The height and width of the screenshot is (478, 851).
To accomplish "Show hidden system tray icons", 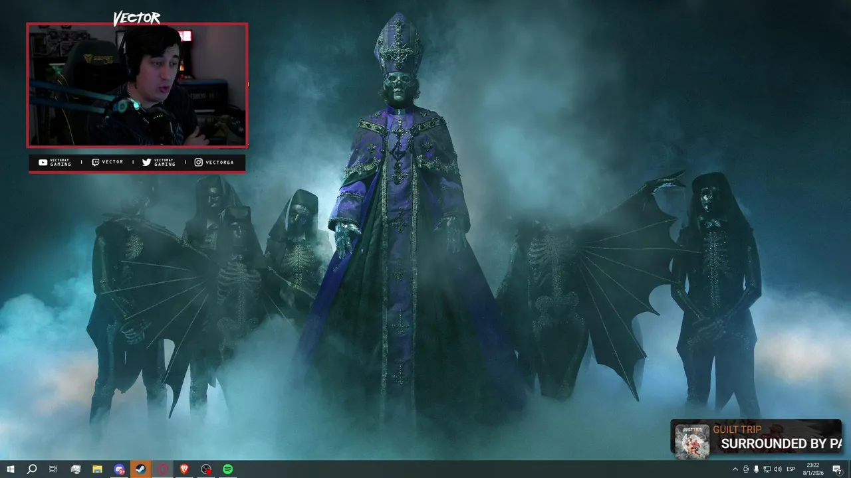I will click(735, 469).
